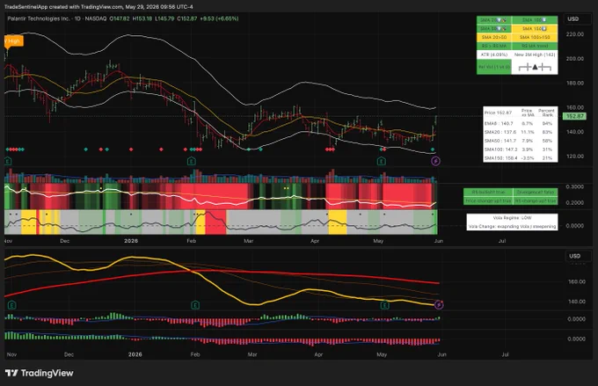
Task: Click the 2026 label on the upper time axis
Action: click(x=131, y=241)
